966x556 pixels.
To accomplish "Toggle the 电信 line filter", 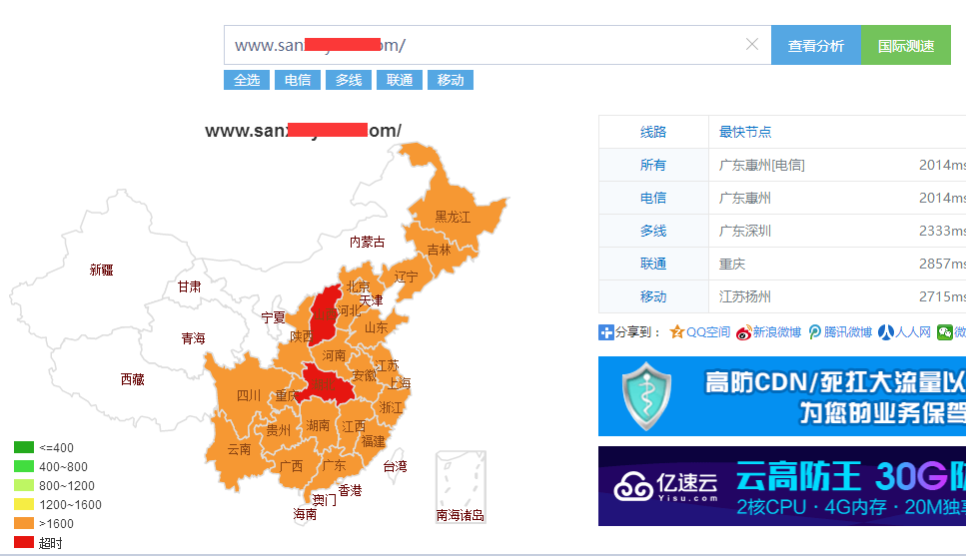I will click(298, 80).
